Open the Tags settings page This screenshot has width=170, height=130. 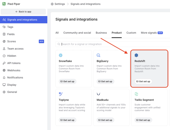point(10,27)
